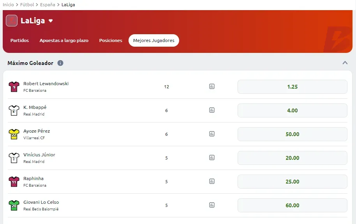Click Lewandowski's number 9 jersey icon
This screenshot has height=224, width=356.
coord(14,87)
